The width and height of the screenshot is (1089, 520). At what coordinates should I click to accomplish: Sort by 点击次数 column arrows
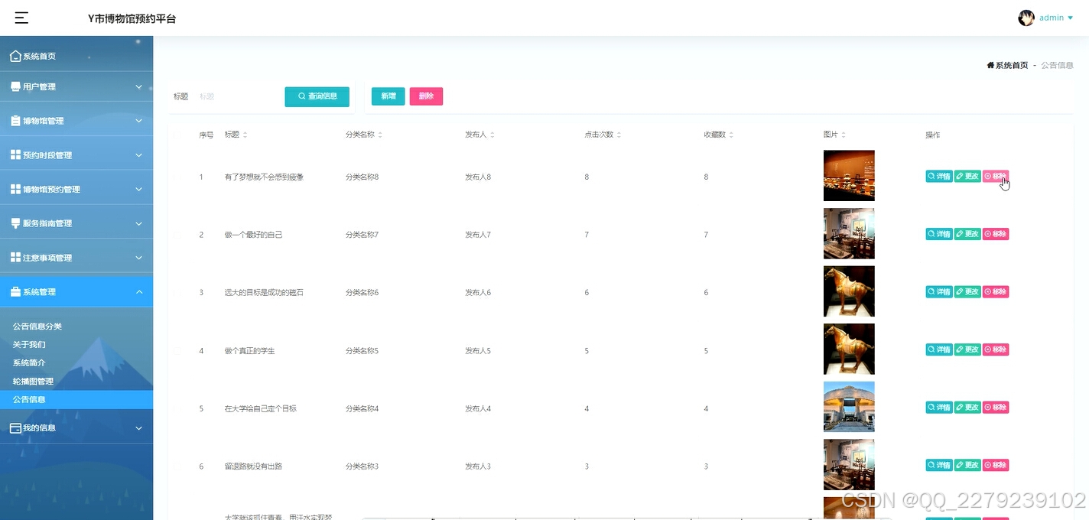(619, 135)
